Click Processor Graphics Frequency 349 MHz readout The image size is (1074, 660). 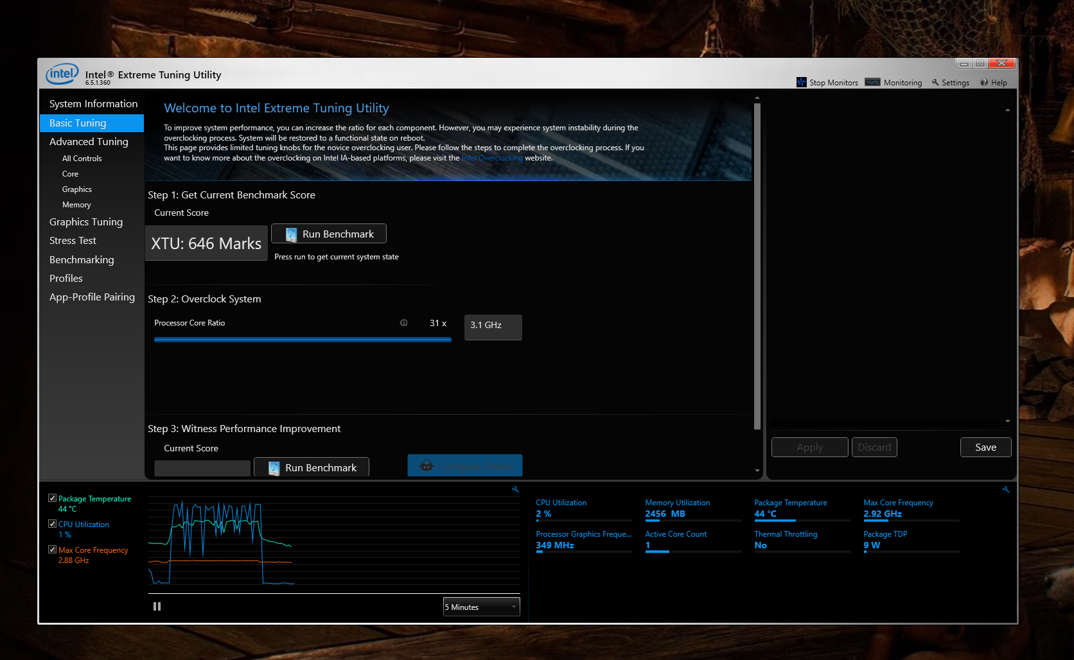583,541
